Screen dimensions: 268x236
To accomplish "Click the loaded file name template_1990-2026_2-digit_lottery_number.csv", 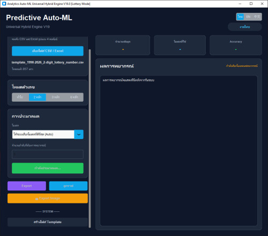I will click(48, 63).
